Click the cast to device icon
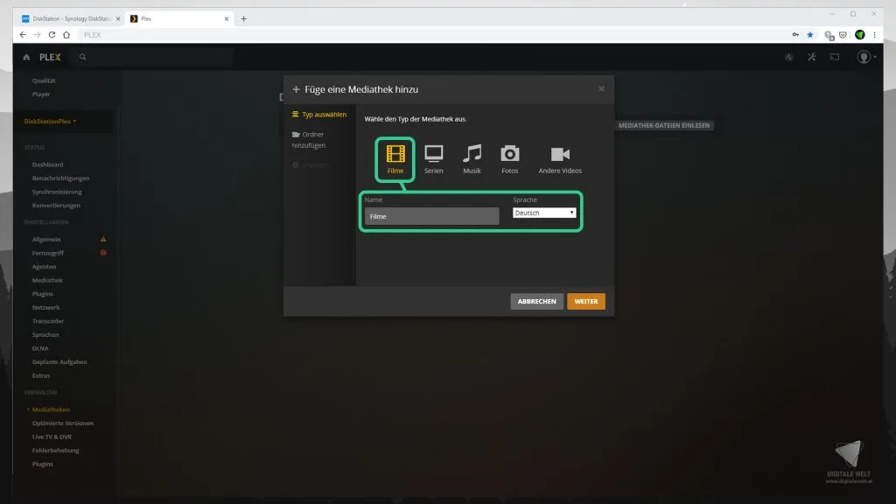896x504 pixels. [834, 57]
